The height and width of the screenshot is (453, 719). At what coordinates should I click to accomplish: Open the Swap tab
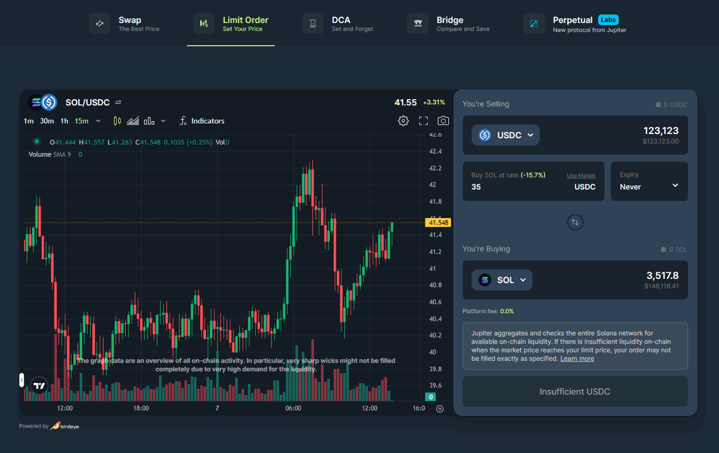click(x=125, y=24)
